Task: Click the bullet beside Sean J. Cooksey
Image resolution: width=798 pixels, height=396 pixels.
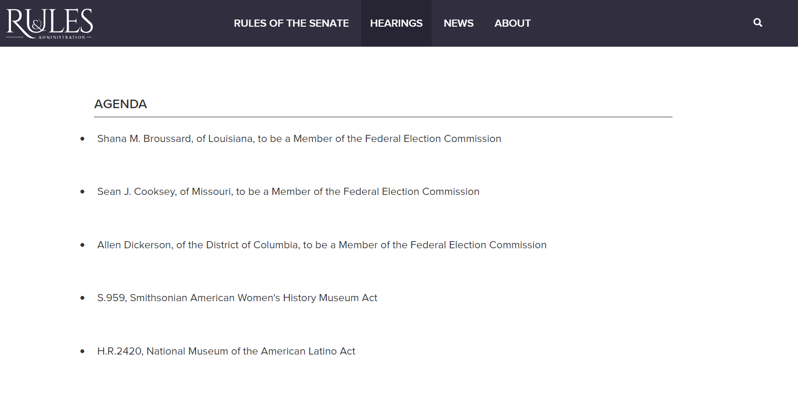Action: [83, 192]
